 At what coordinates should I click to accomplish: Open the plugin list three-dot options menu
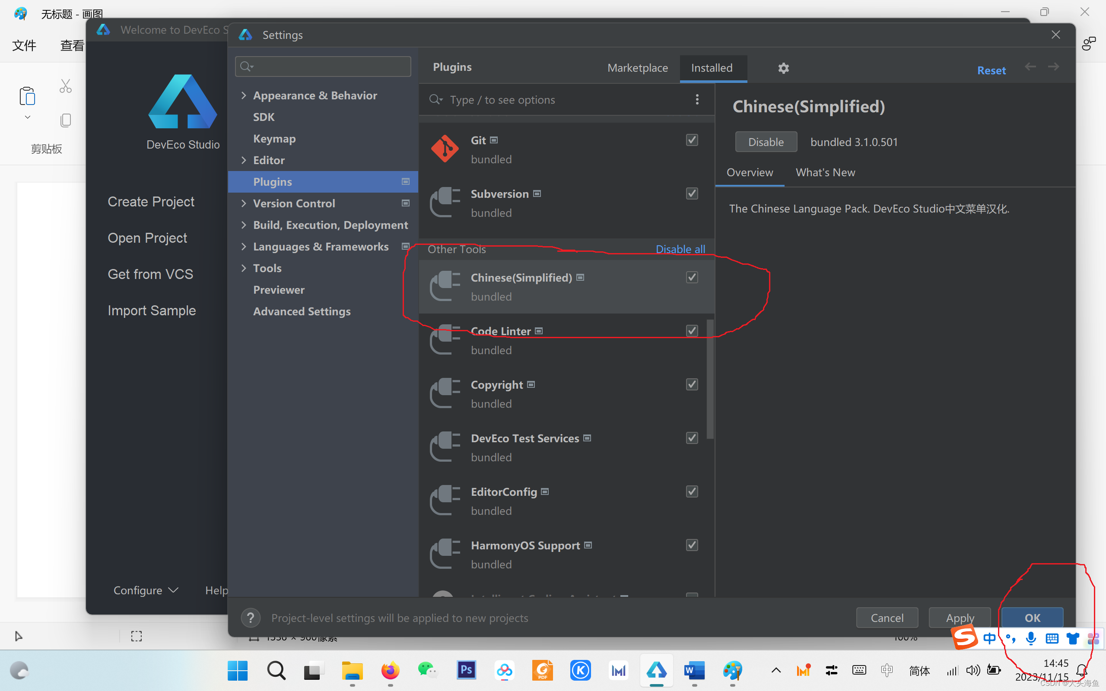point(697,99)
